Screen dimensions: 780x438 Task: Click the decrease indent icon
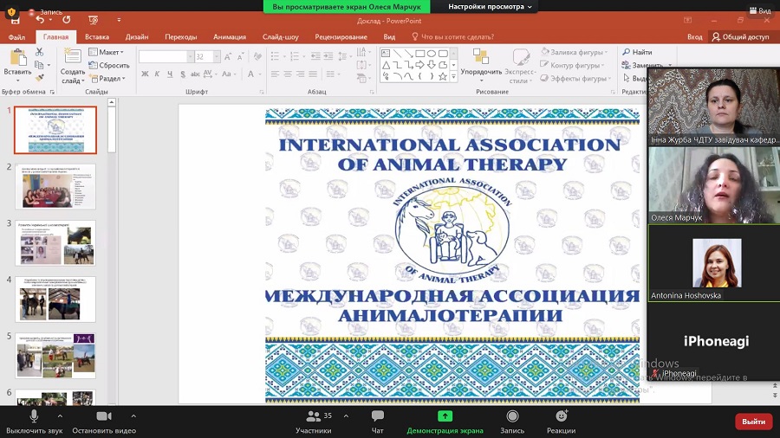[x=315, y=56]
